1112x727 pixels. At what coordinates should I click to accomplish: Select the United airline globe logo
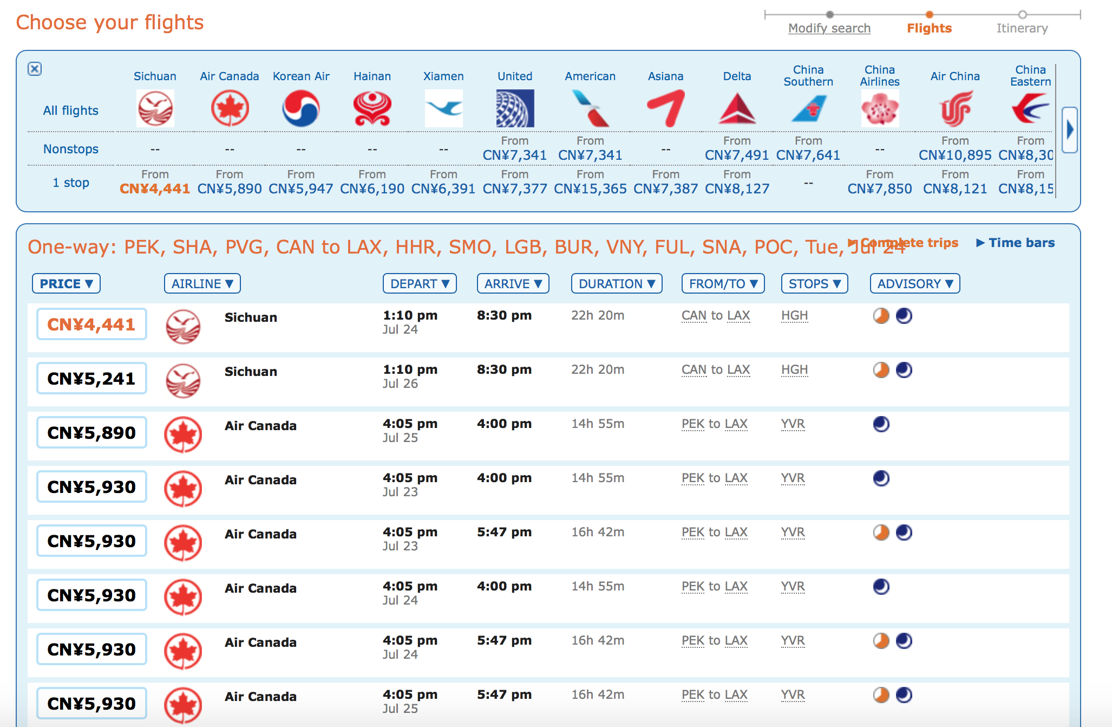(x=515, y=108)
